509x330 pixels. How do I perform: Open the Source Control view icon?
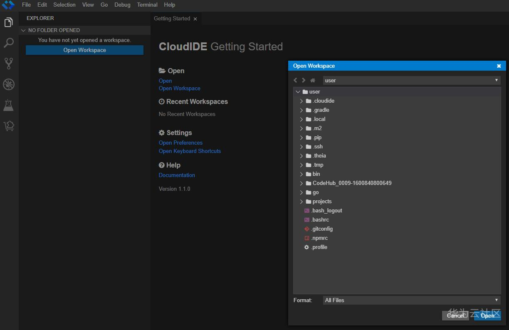tap(9, 64)
